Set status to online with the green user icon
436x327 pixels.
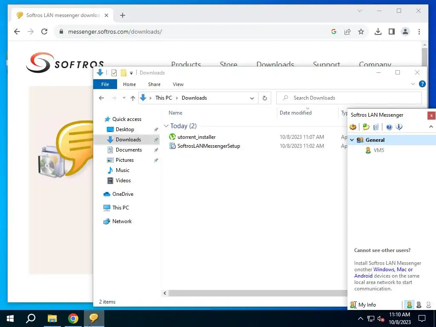click(x=409, y=305)
